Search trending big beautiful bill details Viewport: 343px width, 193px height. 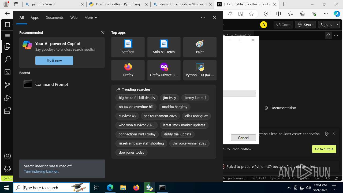point(137,98)
